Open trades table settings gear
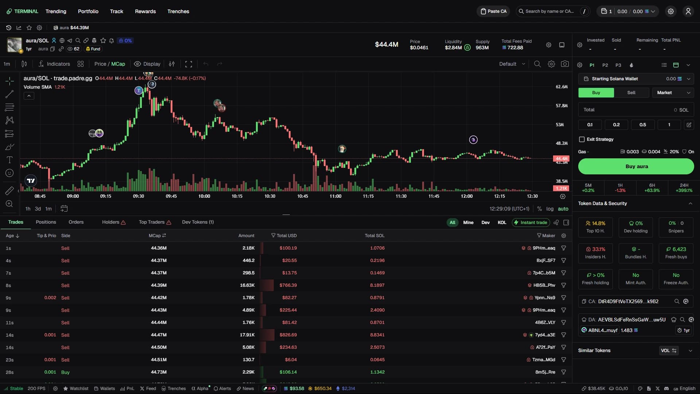The image size is (700, 394). coord(564,236)
